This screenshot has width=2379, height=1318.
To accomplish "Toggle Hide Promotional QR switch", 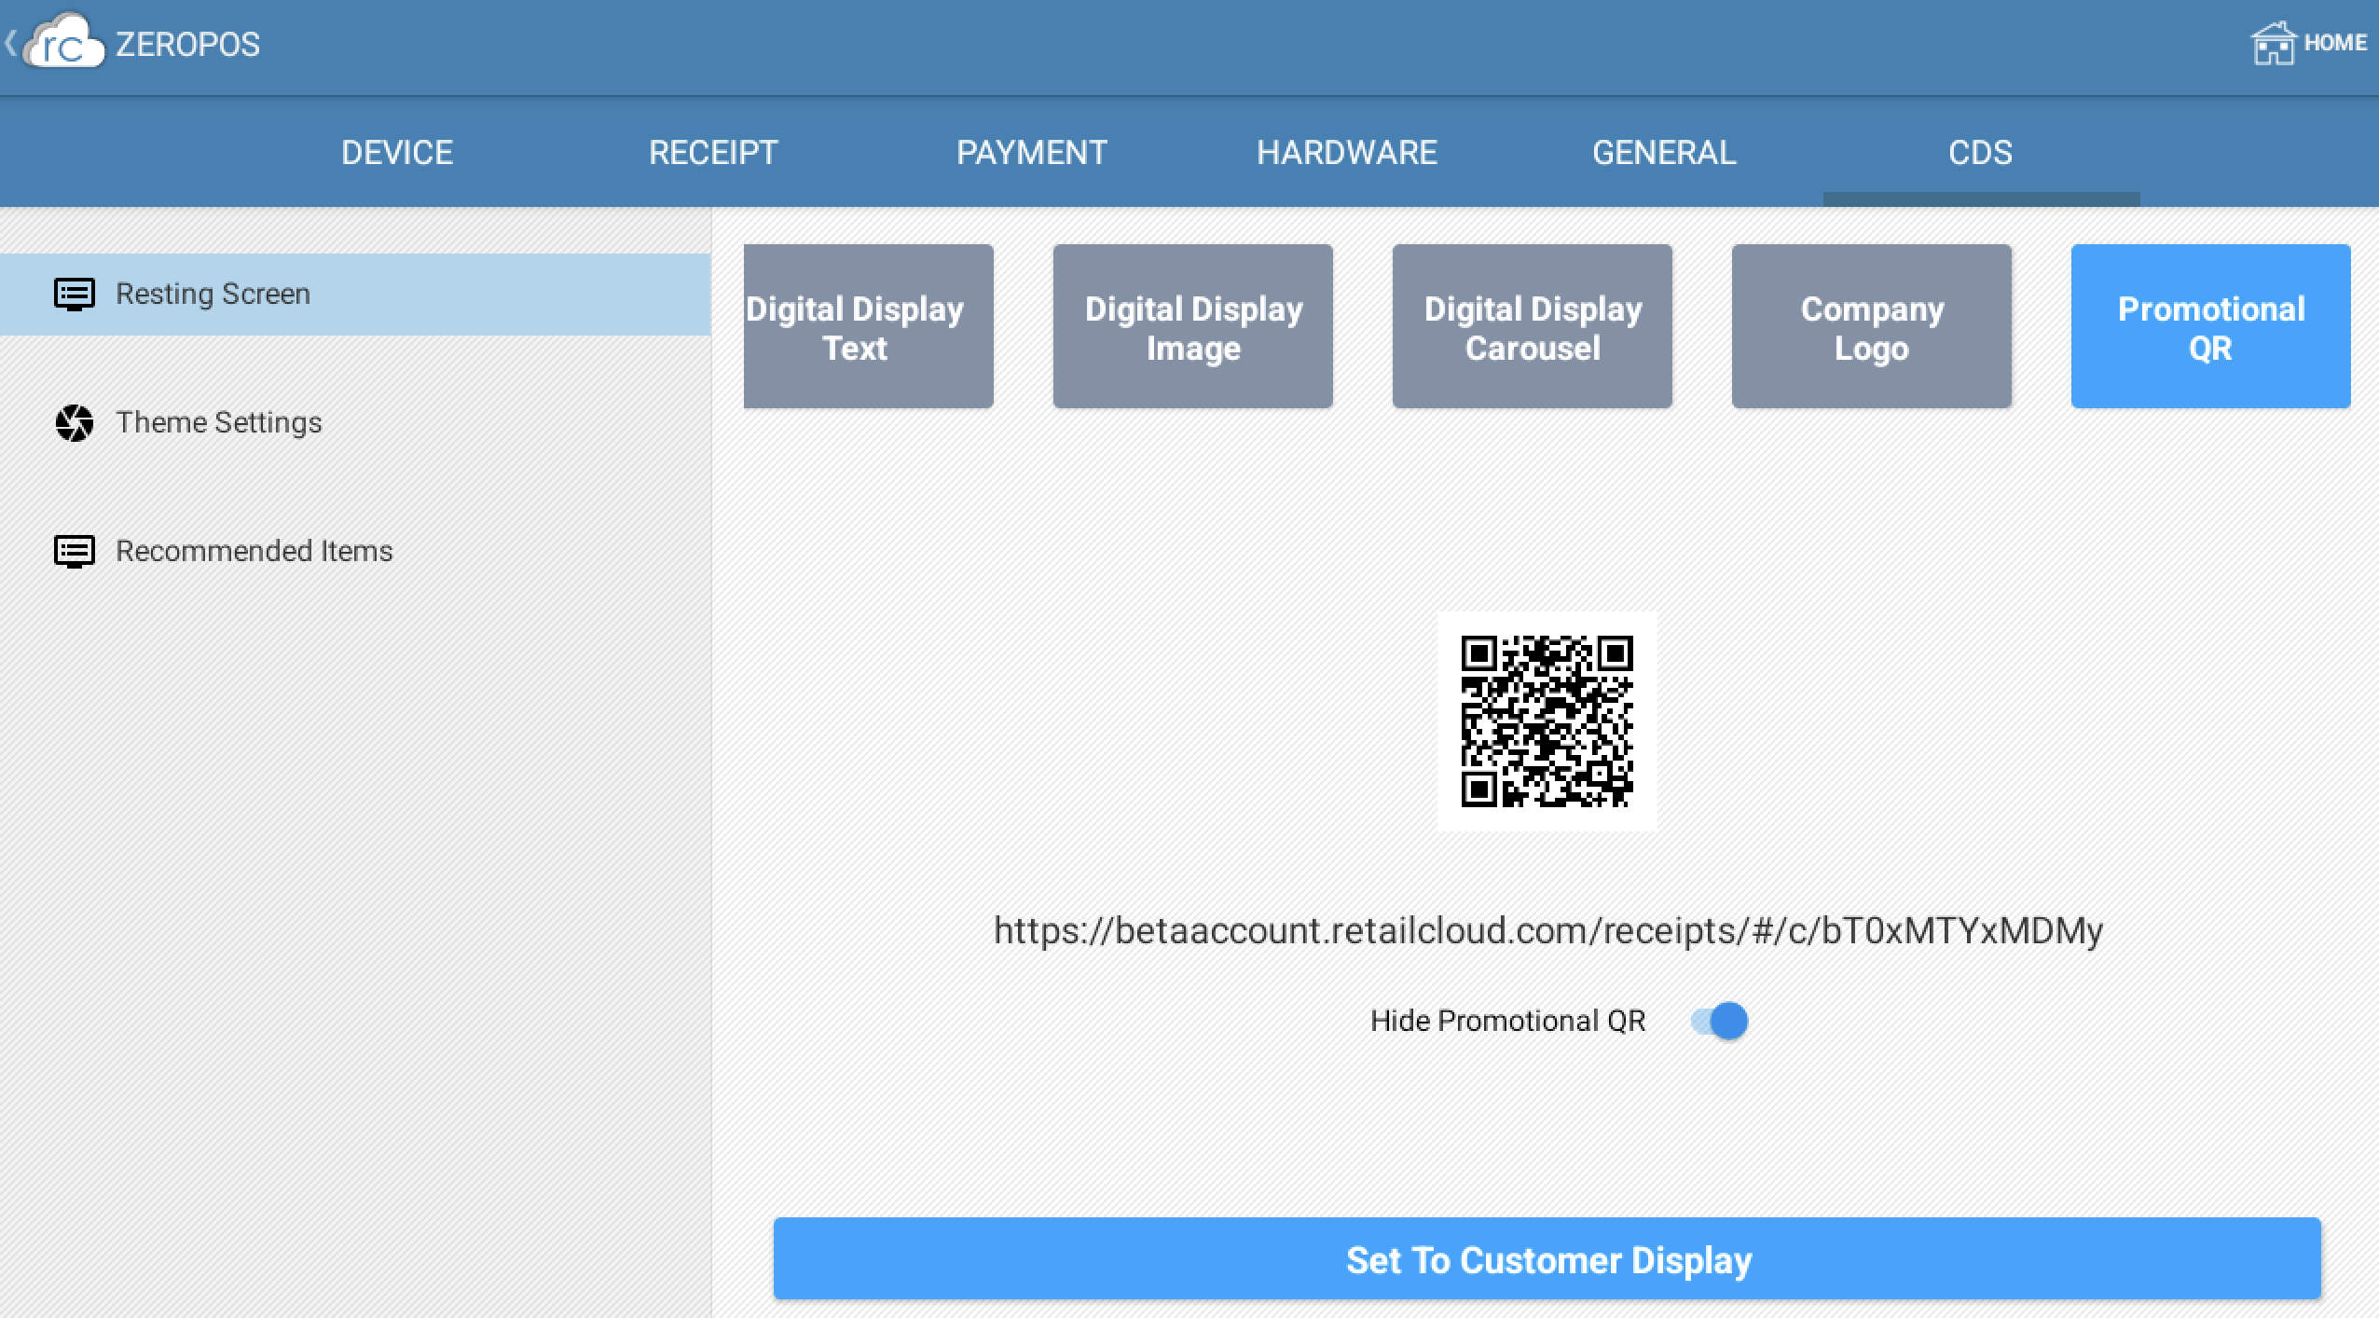I will point(1720,1022).
